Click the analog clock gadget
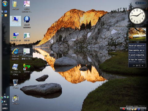The height and width of the screenshot is (111, 148). [x=137, y=16]
